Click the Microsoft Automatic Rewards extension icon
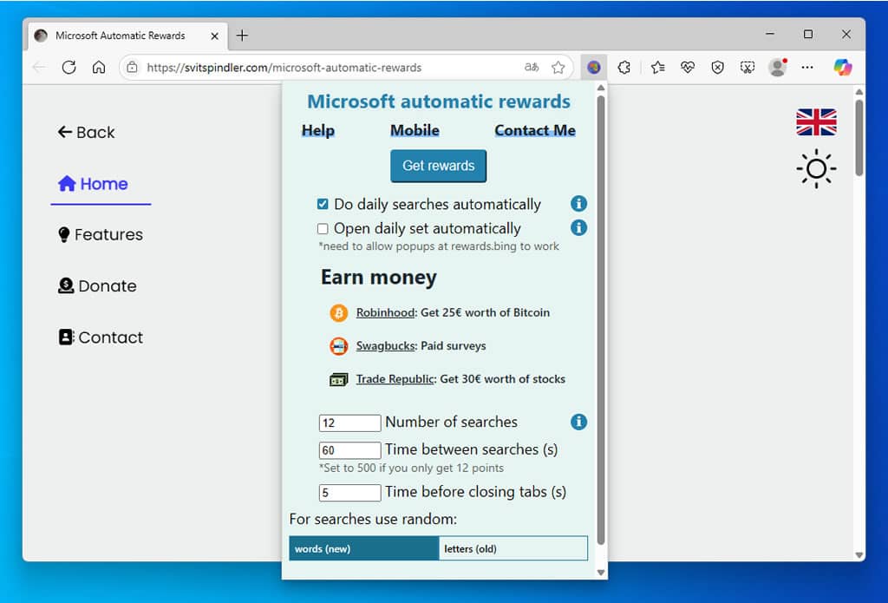 (x=594, y=68)
